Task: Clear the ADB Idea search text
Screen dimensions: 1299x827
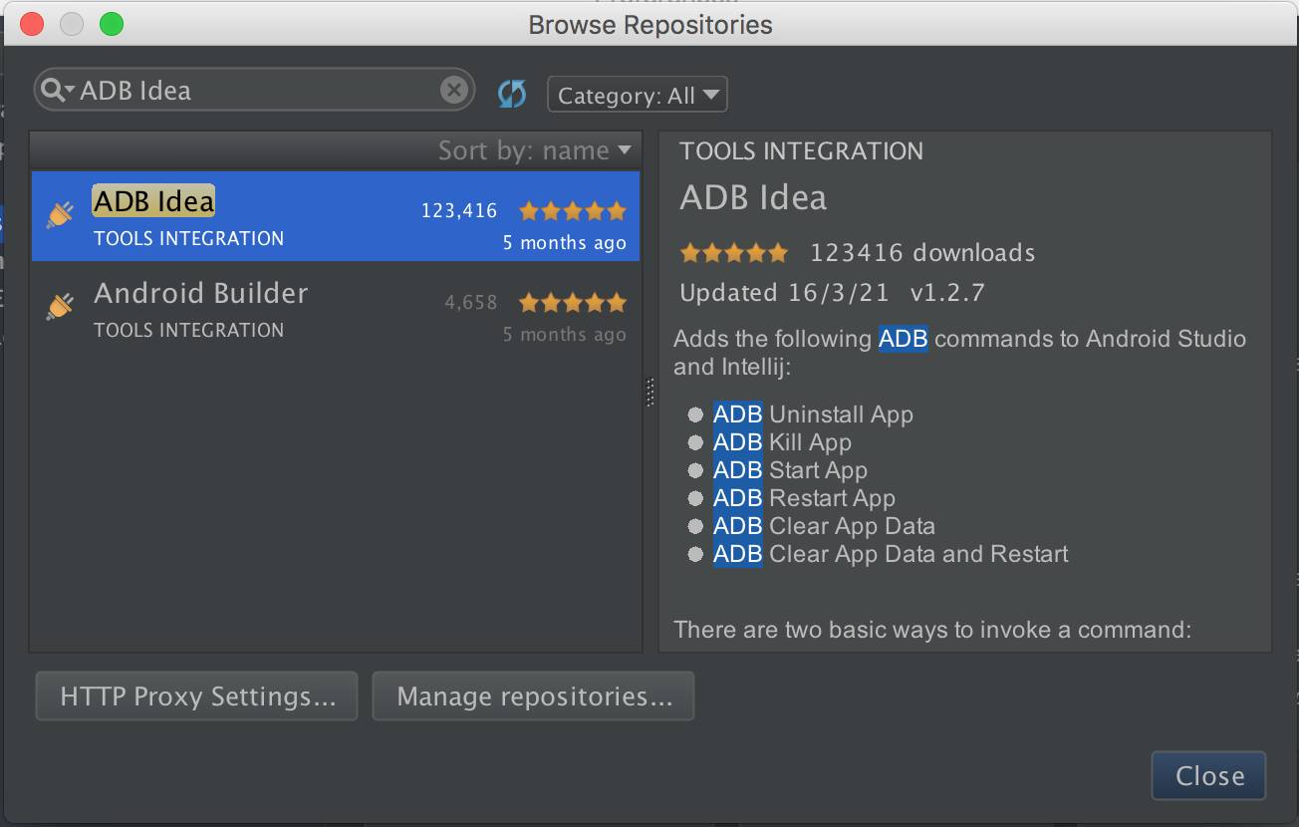Action: click(x=453, y=91)
